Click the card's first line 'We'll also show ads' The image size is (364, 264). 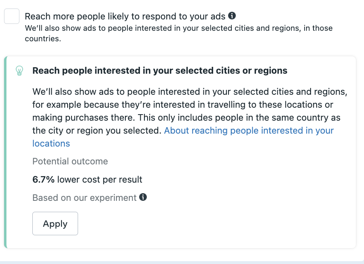(190, 92)
